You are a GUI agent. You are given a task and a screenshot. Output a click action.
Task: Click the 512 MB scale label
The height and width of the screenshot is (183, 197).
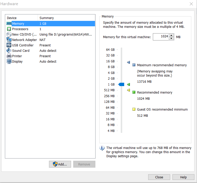(109, 90)
